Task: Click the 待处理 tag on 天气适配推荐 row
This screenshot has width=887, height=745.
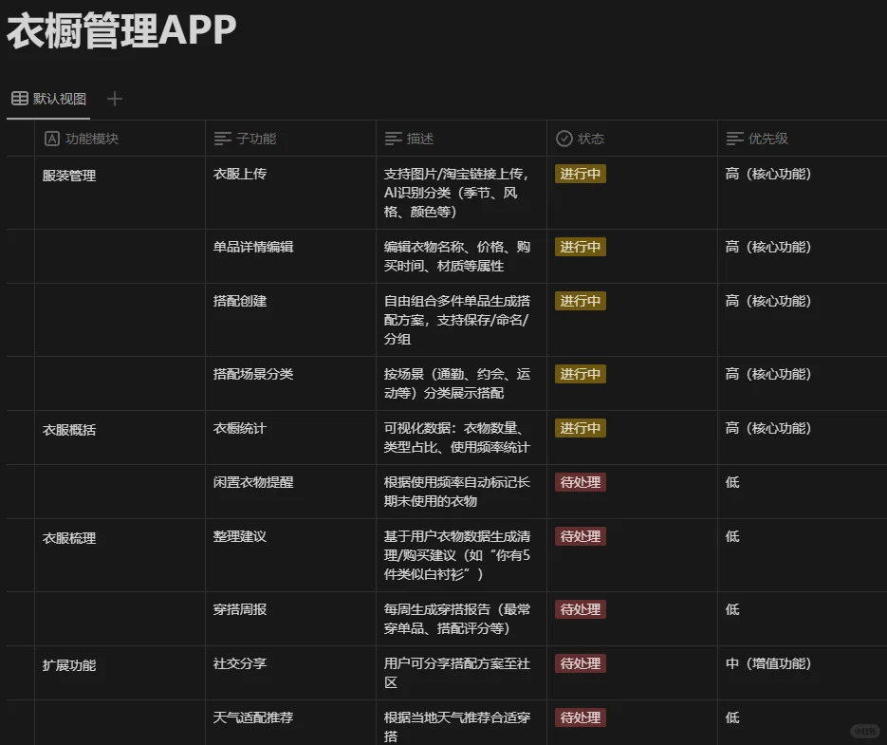Action: click(580, 717)
